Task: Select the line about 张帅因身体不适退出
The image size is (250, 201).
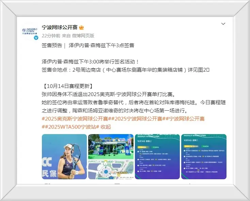Action: pos(109,94)
